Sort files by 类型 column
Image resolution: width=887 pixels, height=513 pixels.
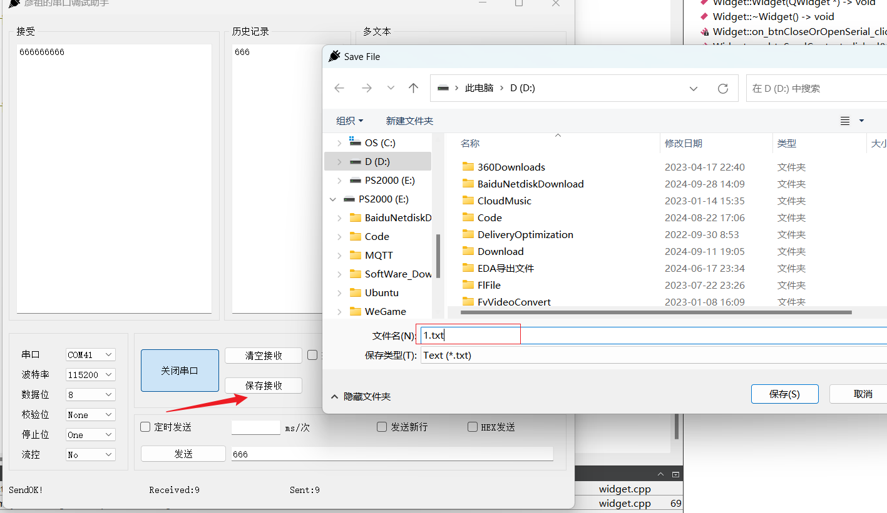click(787, 144)
